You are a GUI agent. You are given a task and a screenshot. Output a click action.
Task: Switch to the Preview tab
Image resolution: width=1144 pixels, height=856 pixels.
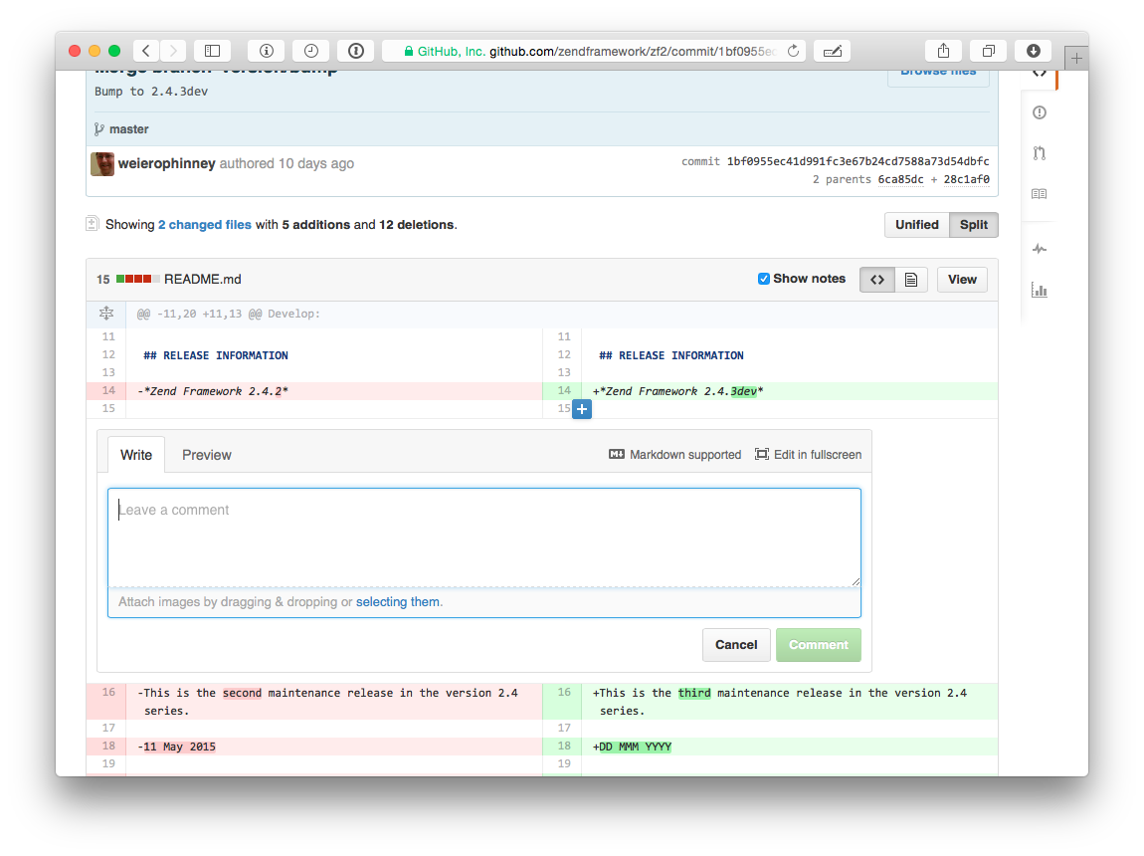pos(206,455)
